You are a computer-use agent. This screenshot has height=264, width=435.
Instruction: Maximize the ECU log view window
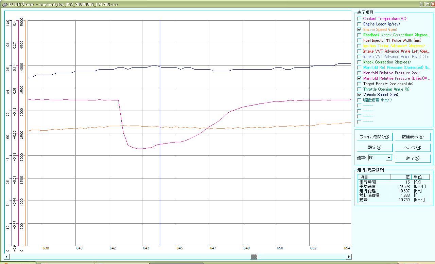[427, 5]
